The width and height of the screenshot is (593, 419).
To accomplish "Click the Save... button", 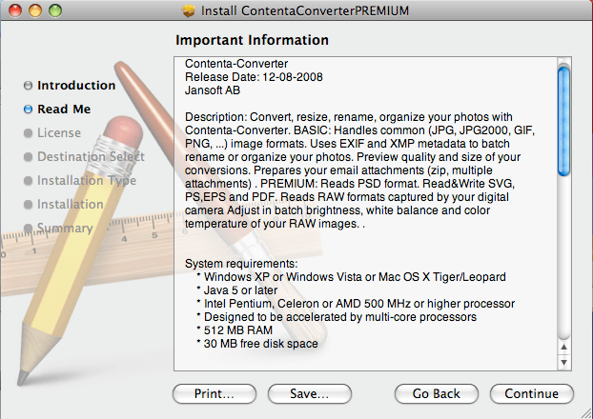I will pos(310,393).
